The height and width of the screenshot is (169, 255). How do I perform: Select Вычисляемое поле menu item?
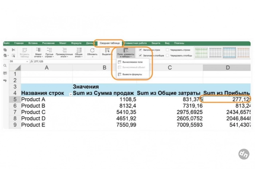click(x=132, y=62)
